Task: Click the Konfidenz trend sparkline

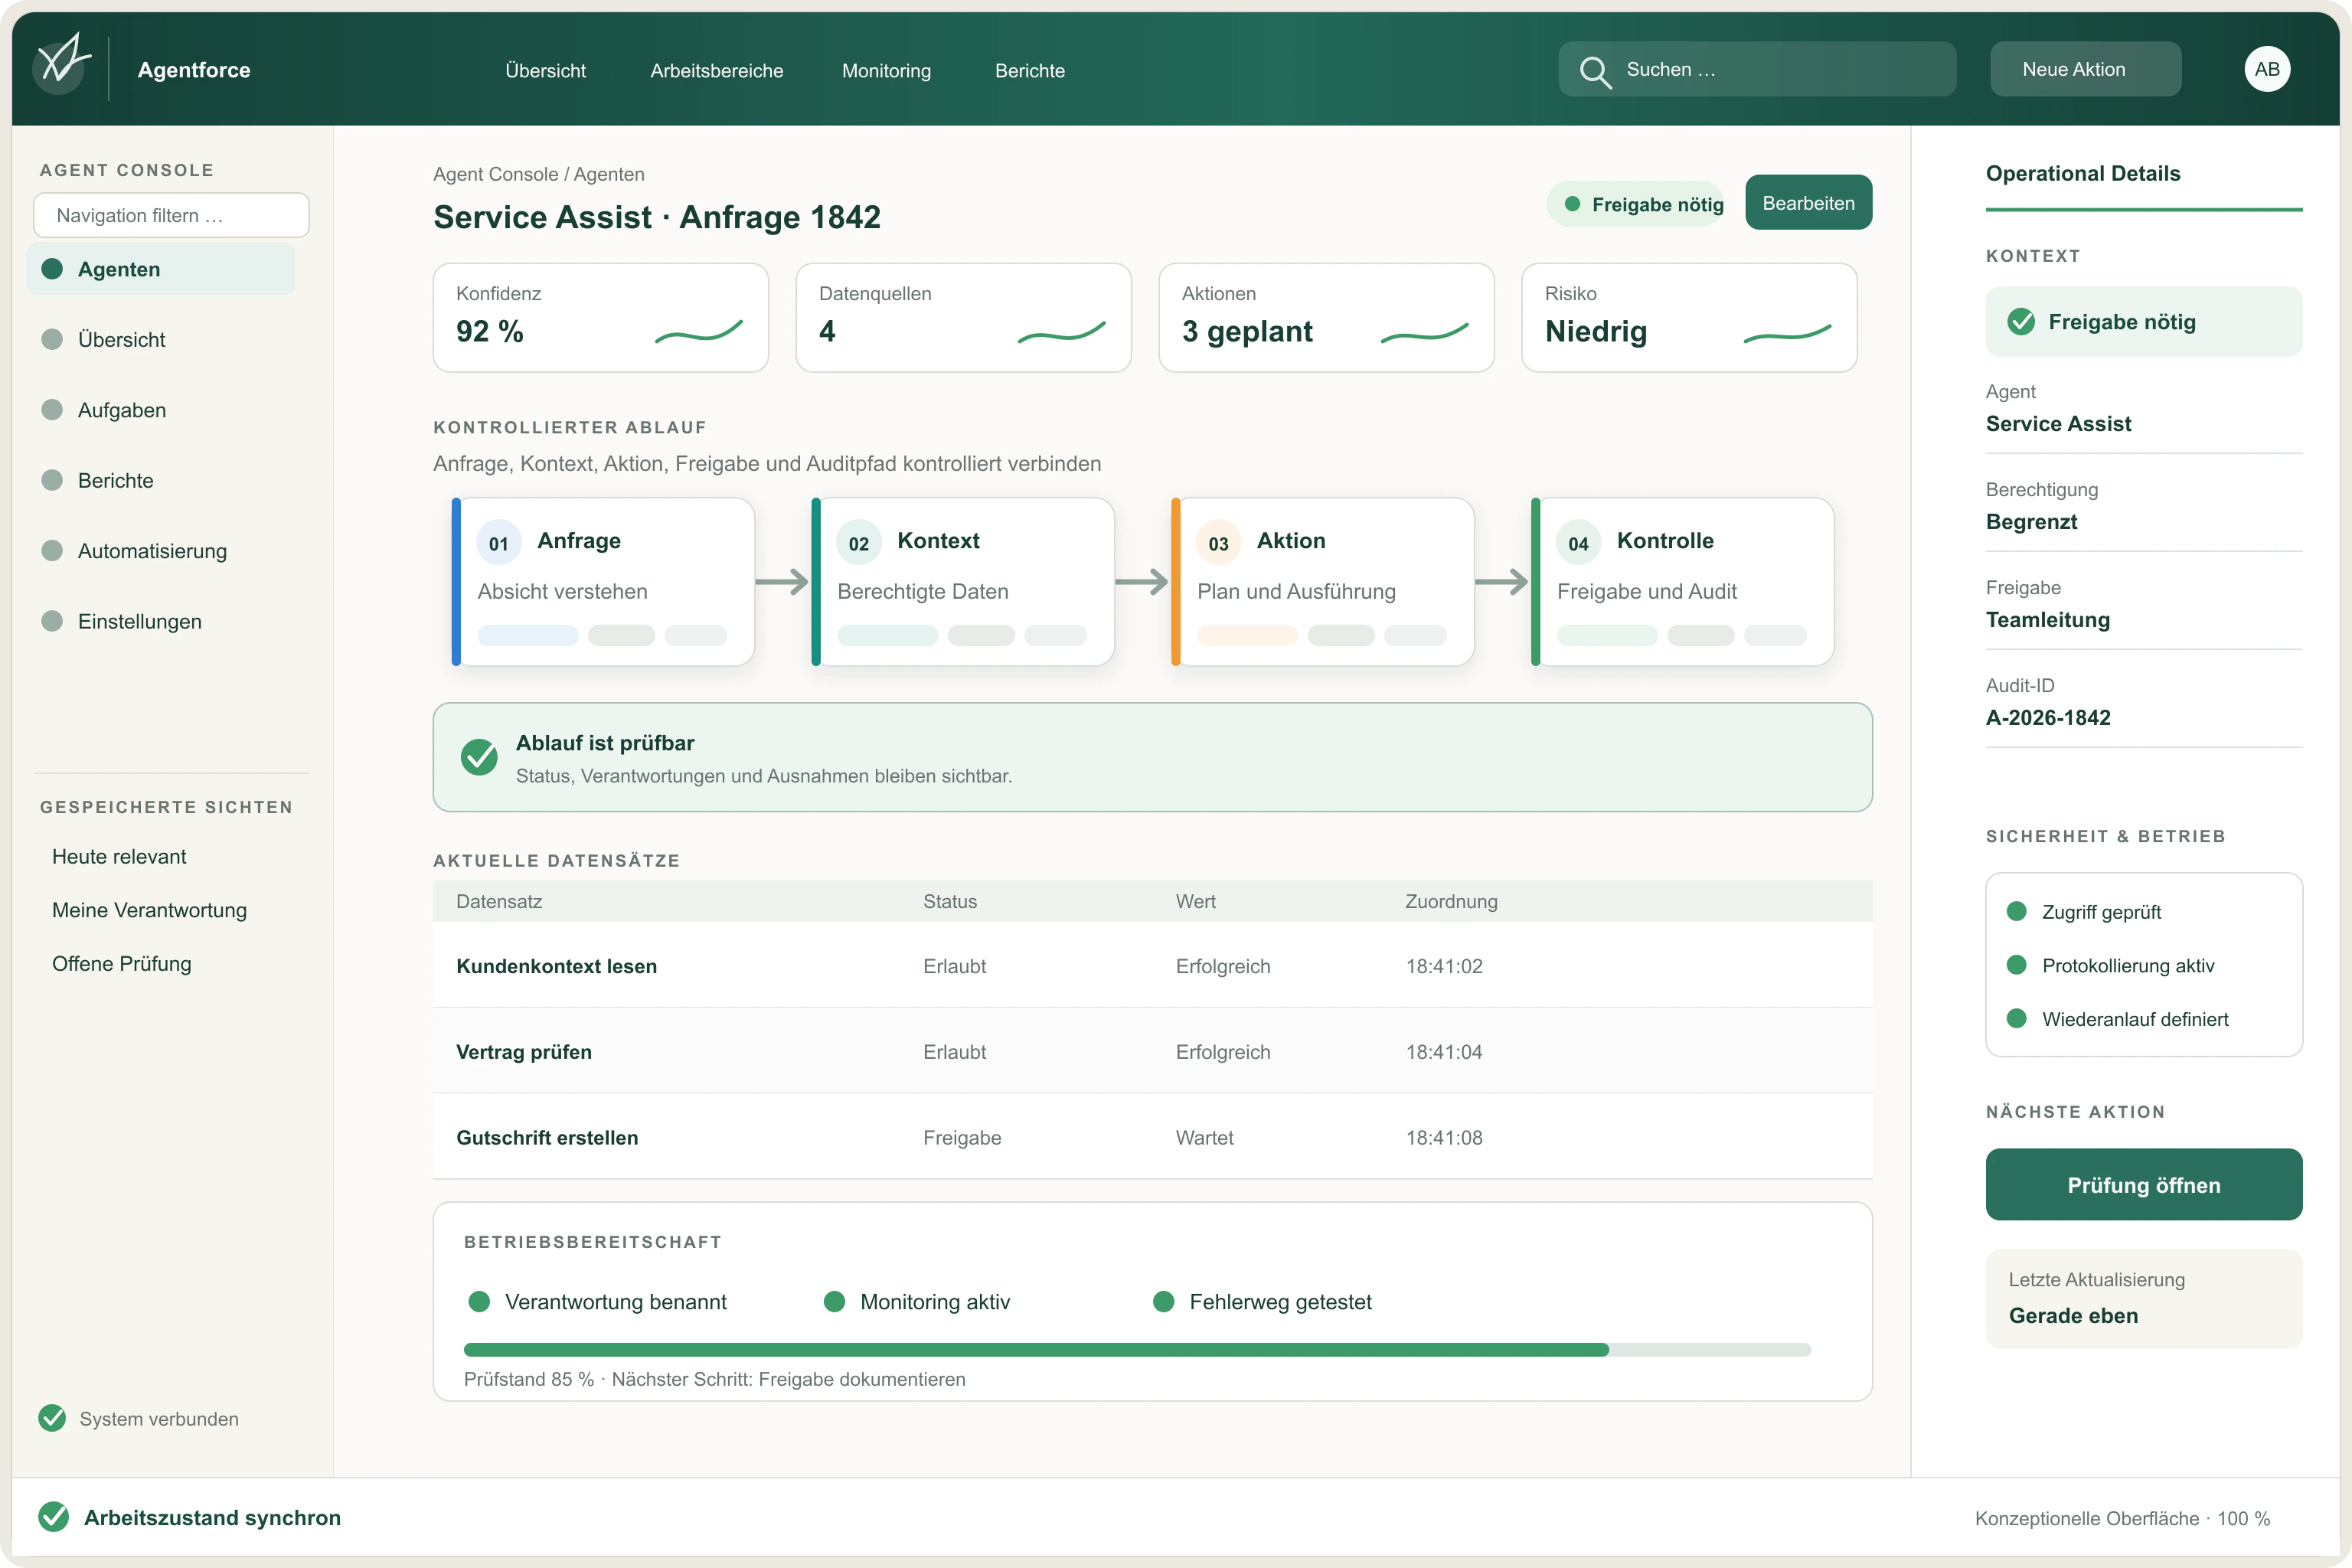Action: (699, 331)
